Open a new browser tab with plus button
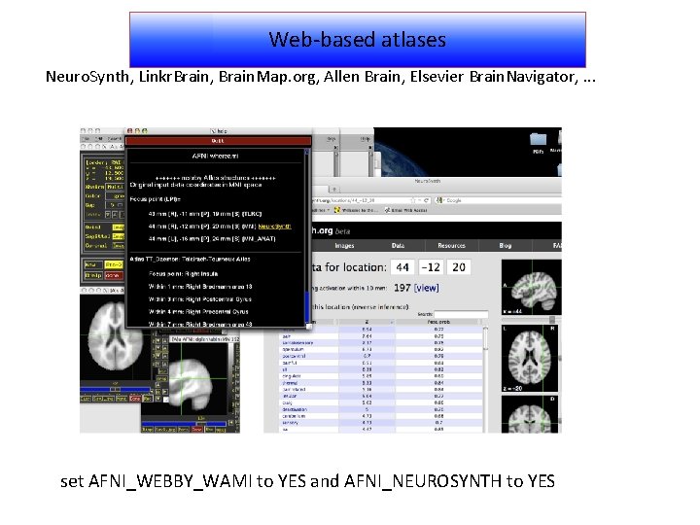Viewport: 700px width, 525px height. click(x=334, y=190)
